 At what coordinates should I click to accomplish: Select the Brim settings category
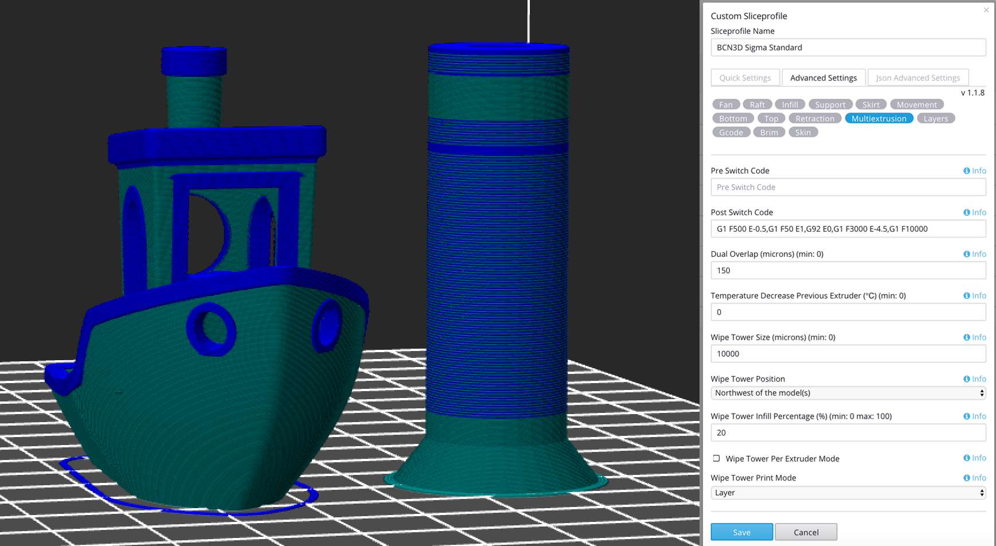tap(769, 132)
